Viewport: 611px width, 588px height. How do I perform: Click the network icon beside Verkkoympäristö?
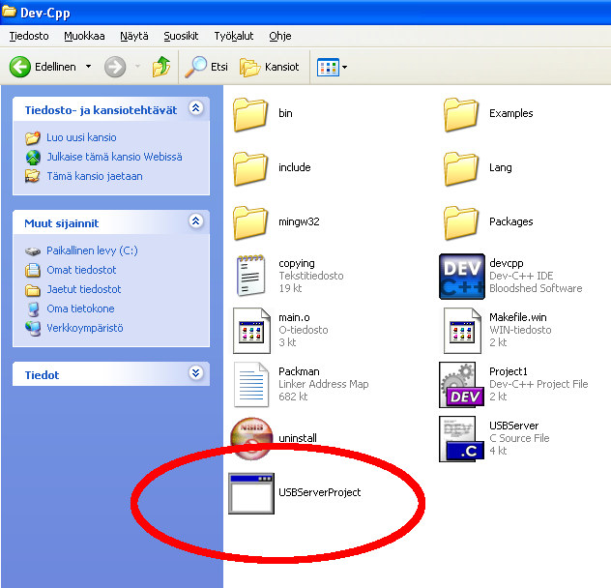(33, 329)
